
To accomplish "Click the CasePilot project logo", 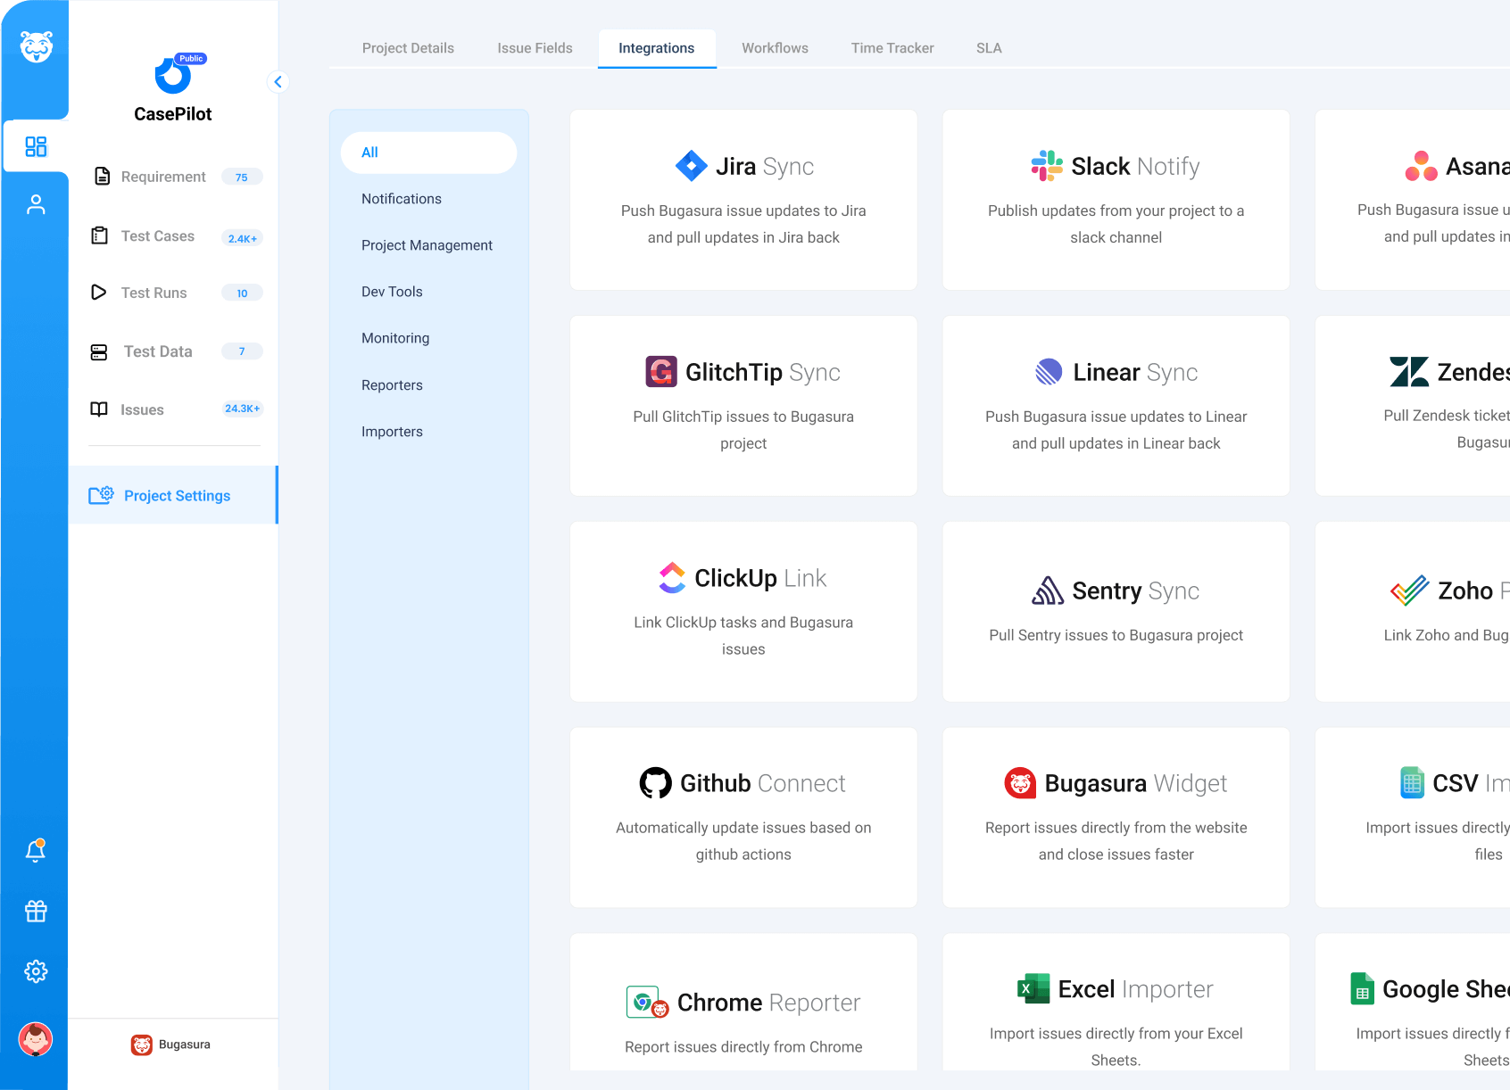I will pos(172,77).
